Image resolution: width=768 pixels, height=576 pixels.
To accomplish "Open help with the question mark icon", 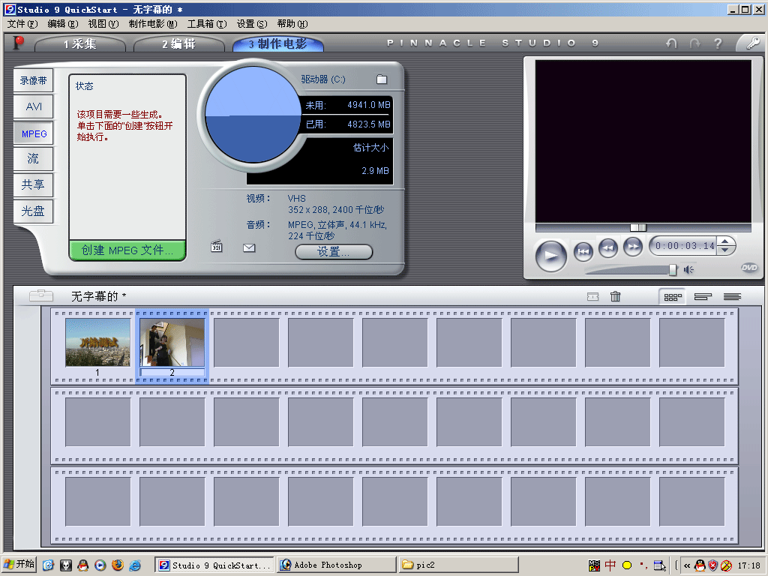I will 718,43.
